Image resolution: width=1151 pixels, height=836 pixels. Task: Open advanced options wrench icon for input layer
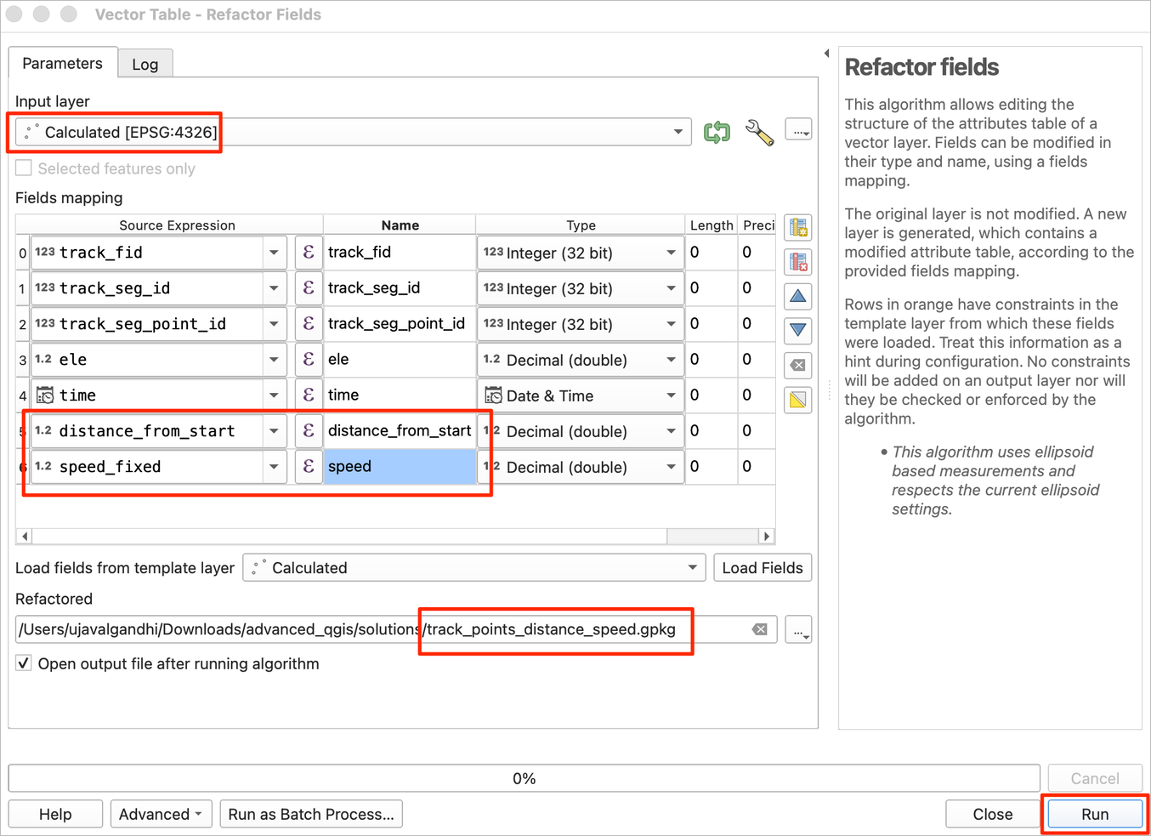pos(759,132)
